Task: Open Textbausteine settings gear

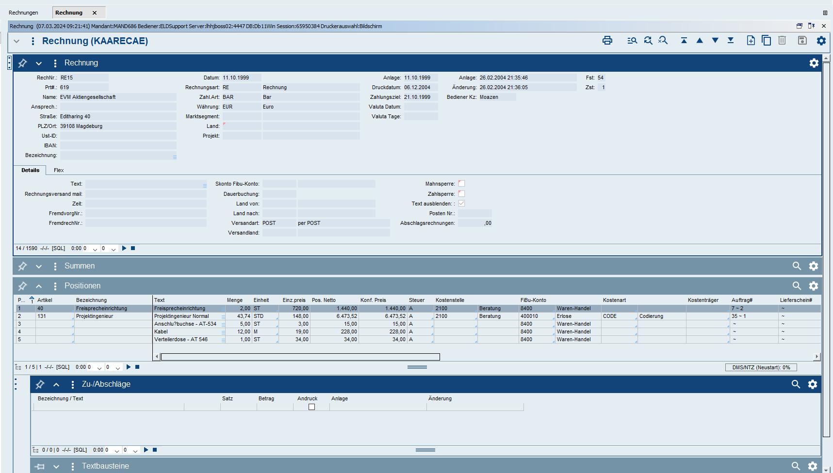Action: tap(813, 466)
